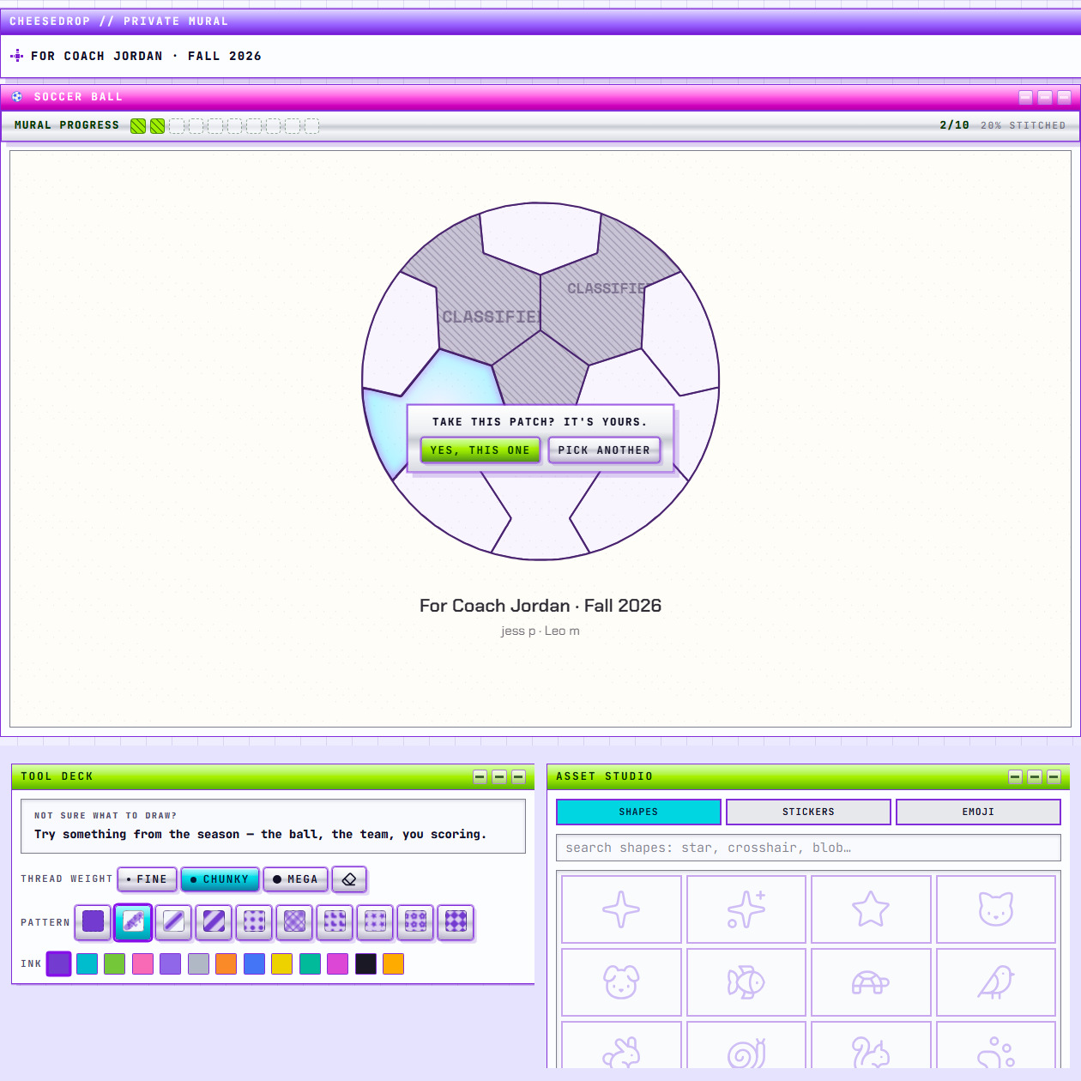Select the amber ink swatch
The width and height of the screenshot is (1081, 1081).
(393, 963)
